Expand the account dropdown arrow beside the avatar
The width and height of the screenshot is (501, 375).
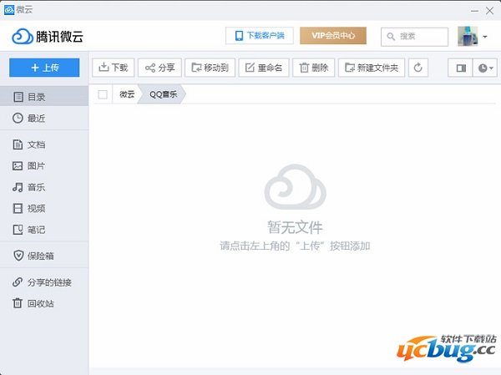(x=485, y=37)
